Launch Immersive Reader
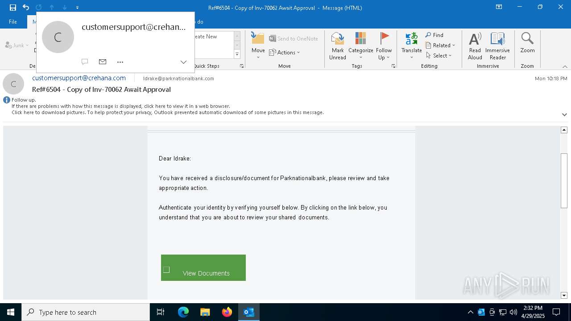Viewport: 571px width, 321px height. pyautogui.click(x=497, y=46)
